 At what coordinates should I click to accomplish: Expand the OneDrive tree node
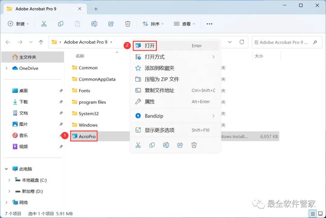(6, 68)
